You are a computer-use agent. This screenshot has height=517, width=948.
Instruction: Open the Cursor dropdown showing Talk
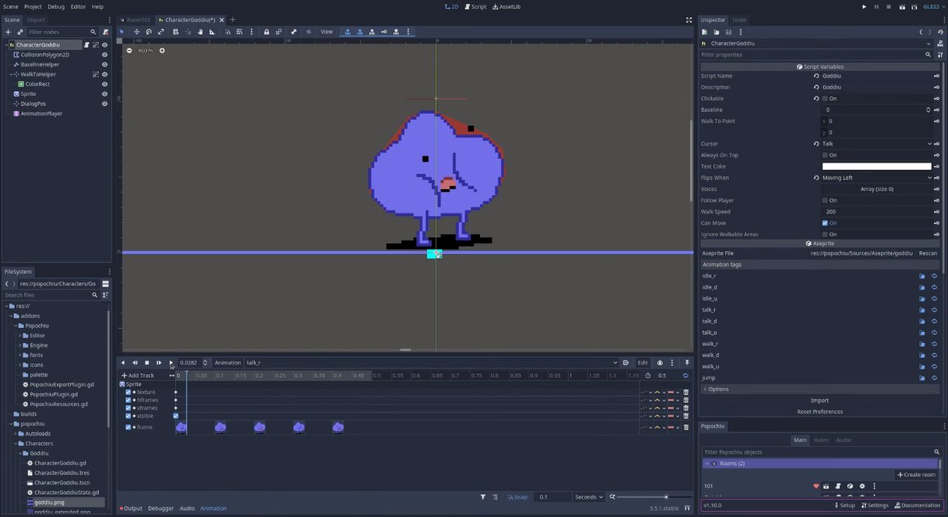[877, 144]
